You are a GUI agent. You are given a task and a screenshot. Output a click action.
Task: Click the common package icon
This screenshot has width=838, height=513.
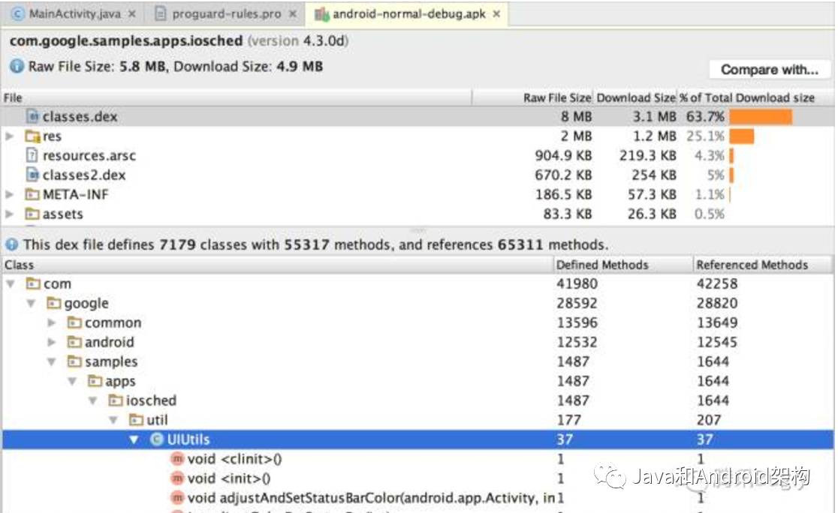(74, 322)
